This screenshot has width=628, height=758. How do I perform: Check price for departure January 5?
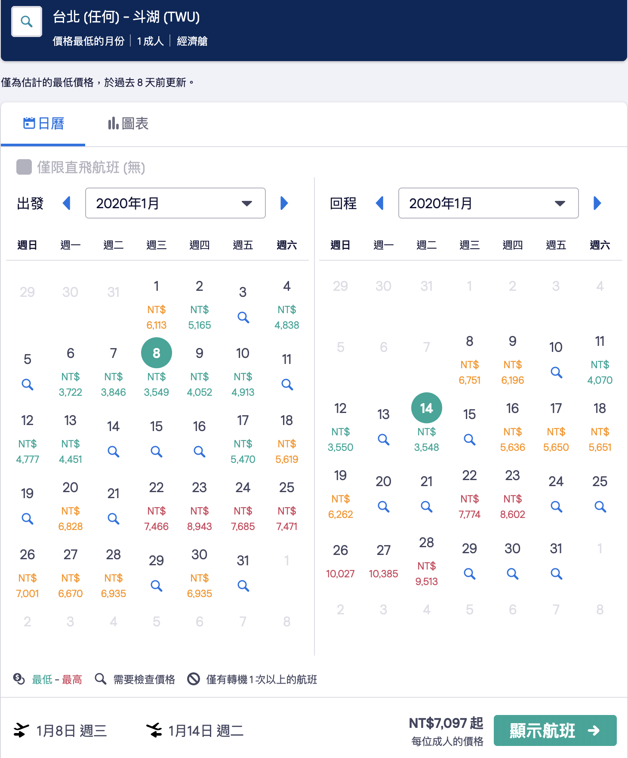pyautogui.click(x=28, y=385)
